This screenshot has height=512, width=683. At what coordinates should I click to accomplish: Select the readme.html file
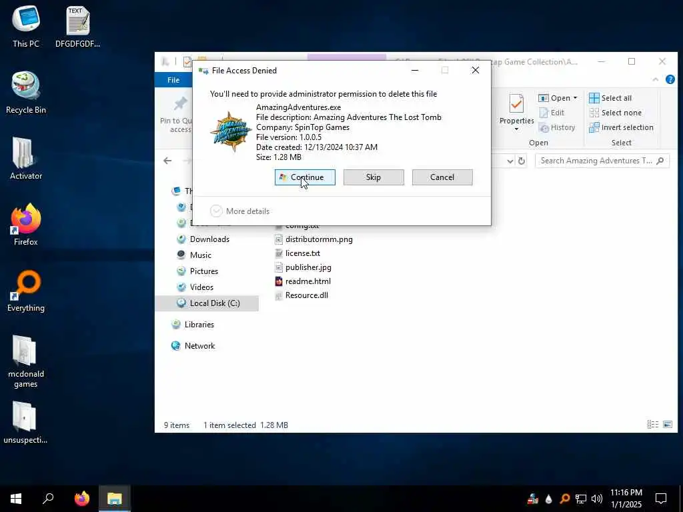pyautogui.click(x=303, y=281)
